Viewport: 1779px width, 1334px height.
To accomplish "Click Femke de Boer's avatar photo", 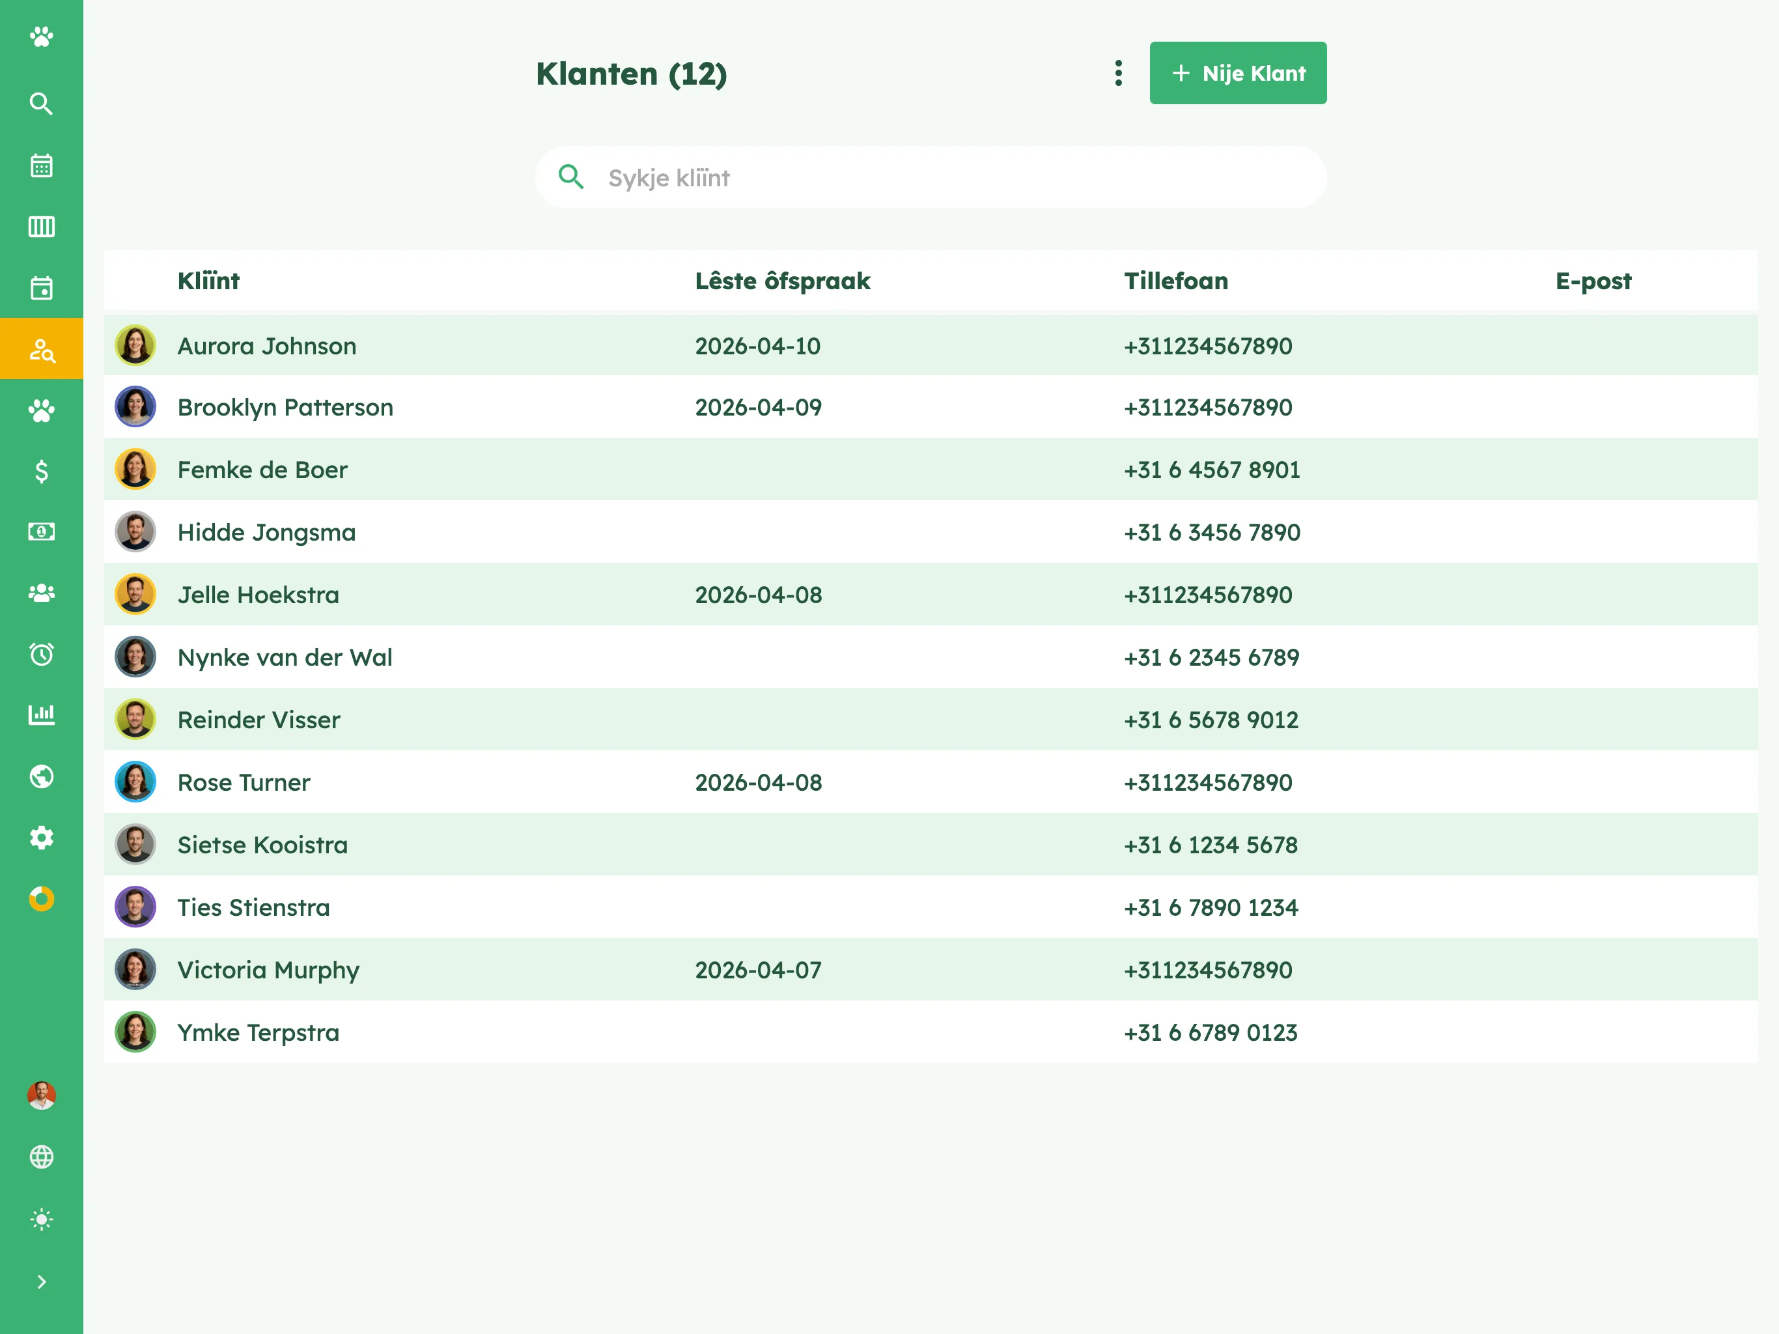I will tap(135, 470).
